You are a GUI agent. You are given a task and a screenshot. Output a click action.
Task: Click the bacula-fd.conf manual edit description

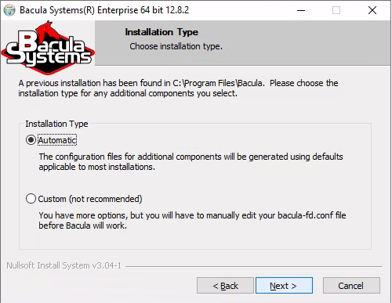pos(192,220)
